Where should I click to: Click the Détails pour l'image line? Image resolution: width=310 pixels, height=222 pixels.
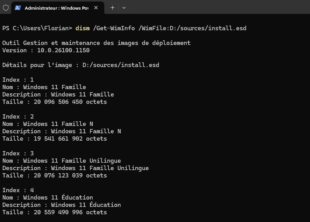81,65
